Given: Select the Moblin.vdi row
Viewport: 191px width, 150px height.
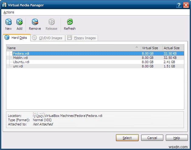Looking at the screenshot, I should (95, 58).
